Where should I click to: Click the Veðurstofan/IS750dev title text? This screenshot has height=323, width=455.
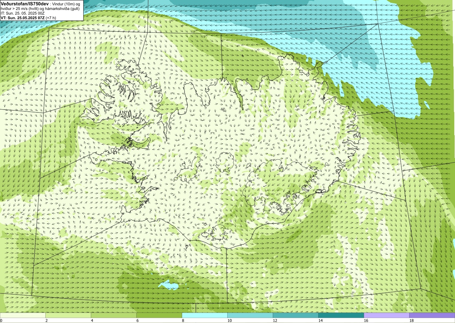pos(25,3)
